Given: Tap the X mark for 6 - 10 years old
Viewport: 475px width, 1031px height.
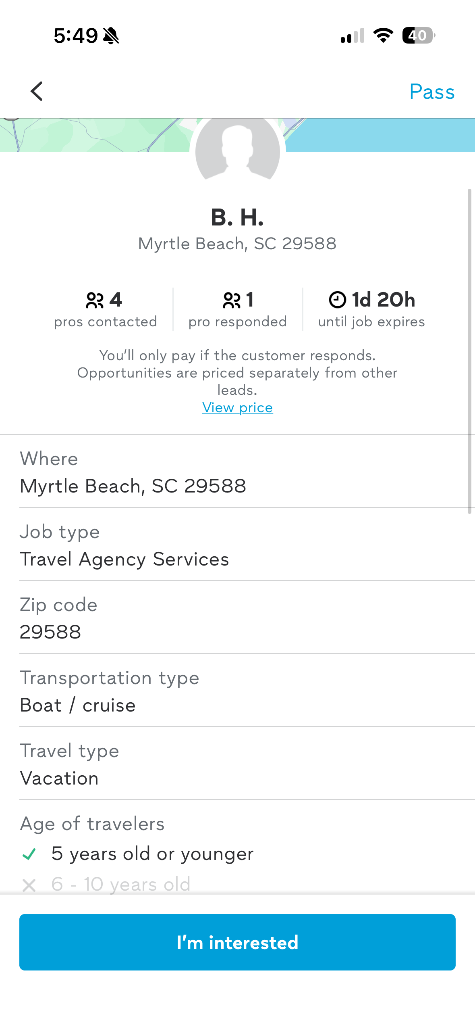Looking at the screenshot, I should (x=29, y=885).
